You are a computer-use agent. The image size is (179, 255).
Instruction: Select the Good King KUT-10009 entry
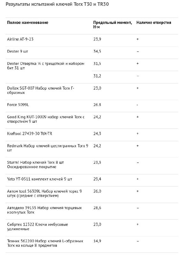pyautogui.click(x=46, y=119)
